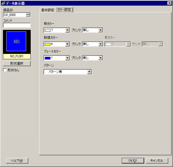173x167 pixels.
Task: Open the 枠カラー color dropdown arrow
Action: coord(67,30)
